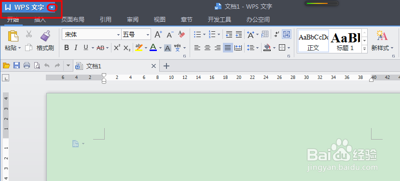Apply the 标题 1 heading style
The width and height of the screenshot is (400, 181).
pos(345,41)
